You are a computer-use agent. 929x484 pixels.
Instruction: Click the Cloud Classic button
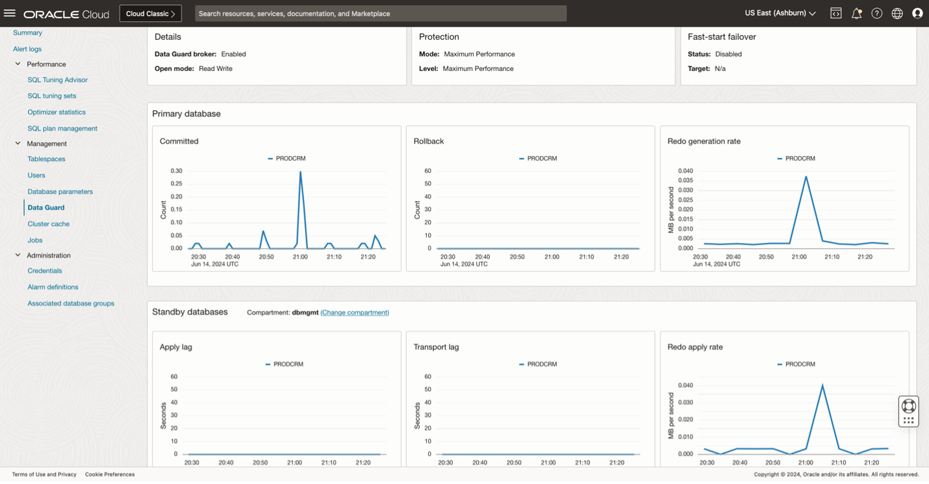tap(150, 14)
